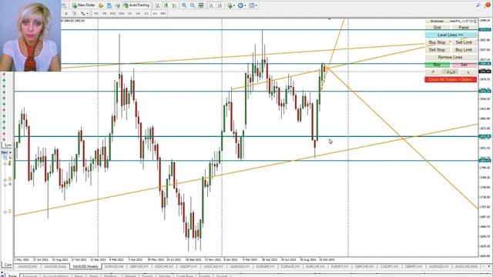
Task: Select the M15 timeframe
Action: [x=113, y=14]
